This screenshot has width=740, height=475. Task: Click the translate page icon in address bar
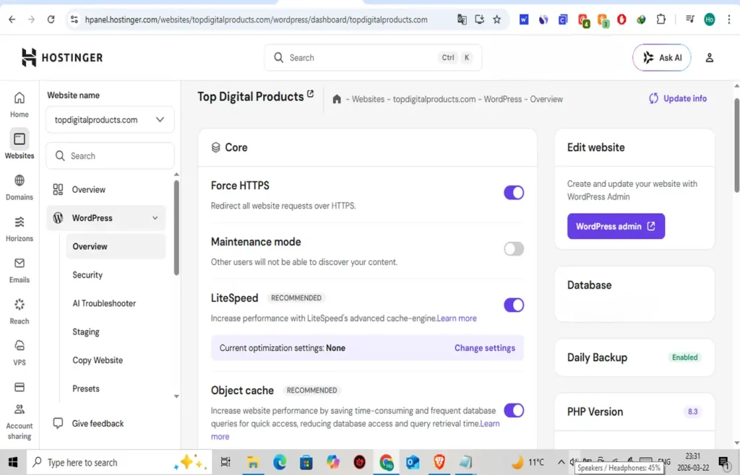462,19
